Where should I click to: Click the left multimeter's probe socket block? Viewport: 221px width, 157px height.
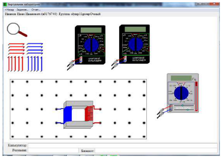[x=81, y=60]
